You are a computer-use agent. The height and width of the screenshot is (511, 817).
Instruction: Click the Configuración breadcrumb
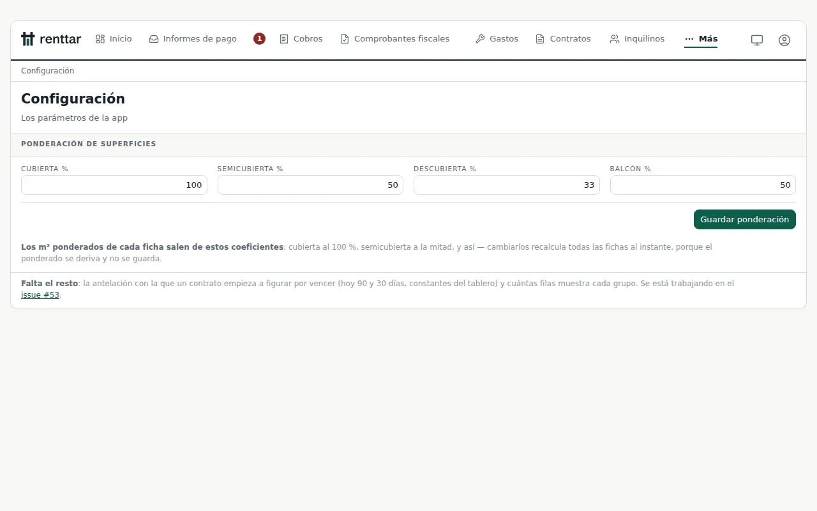pos(48,71)
